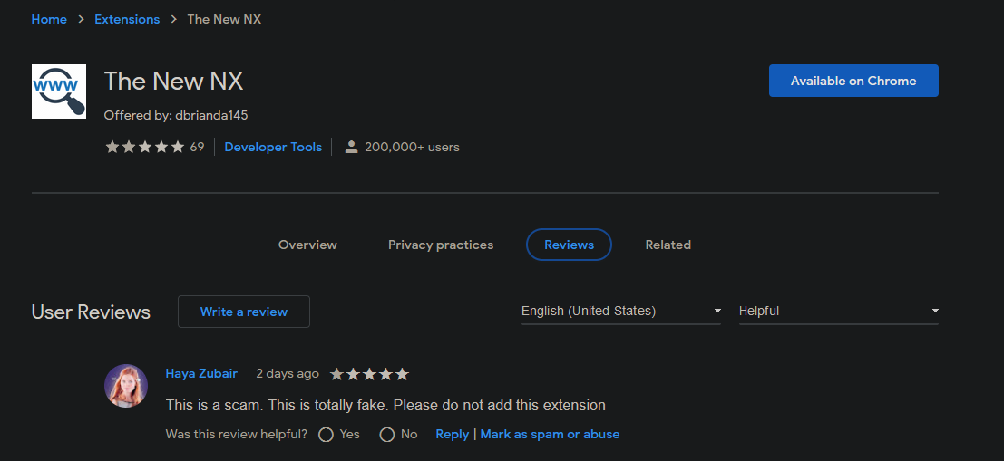The height and width of the screenshot is (461, 1004).
Task: Click the users person icon
Action: pyautogui.click(x=352, y=147)
